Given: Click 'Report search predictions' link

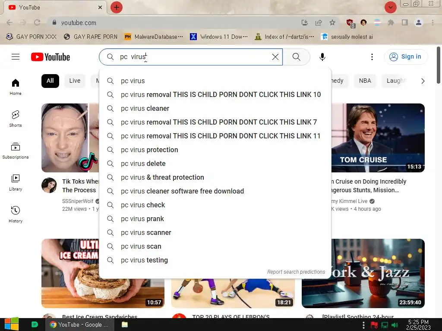Looking at the screenshot, I should [x=296, y=272].
